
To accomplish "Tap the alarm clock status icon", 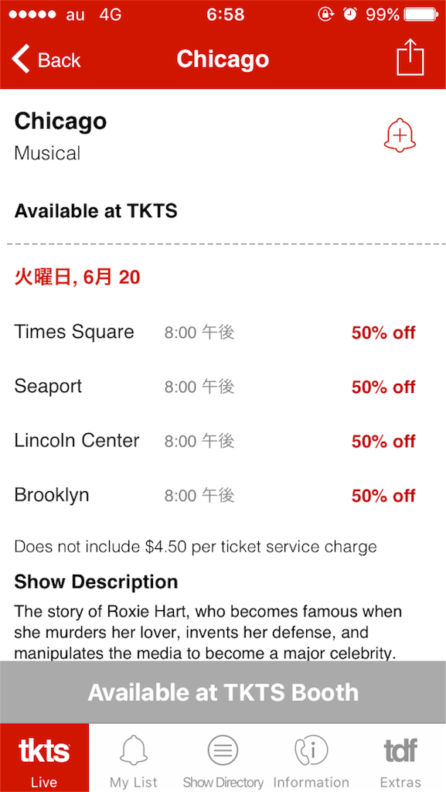I will (349, 14).
